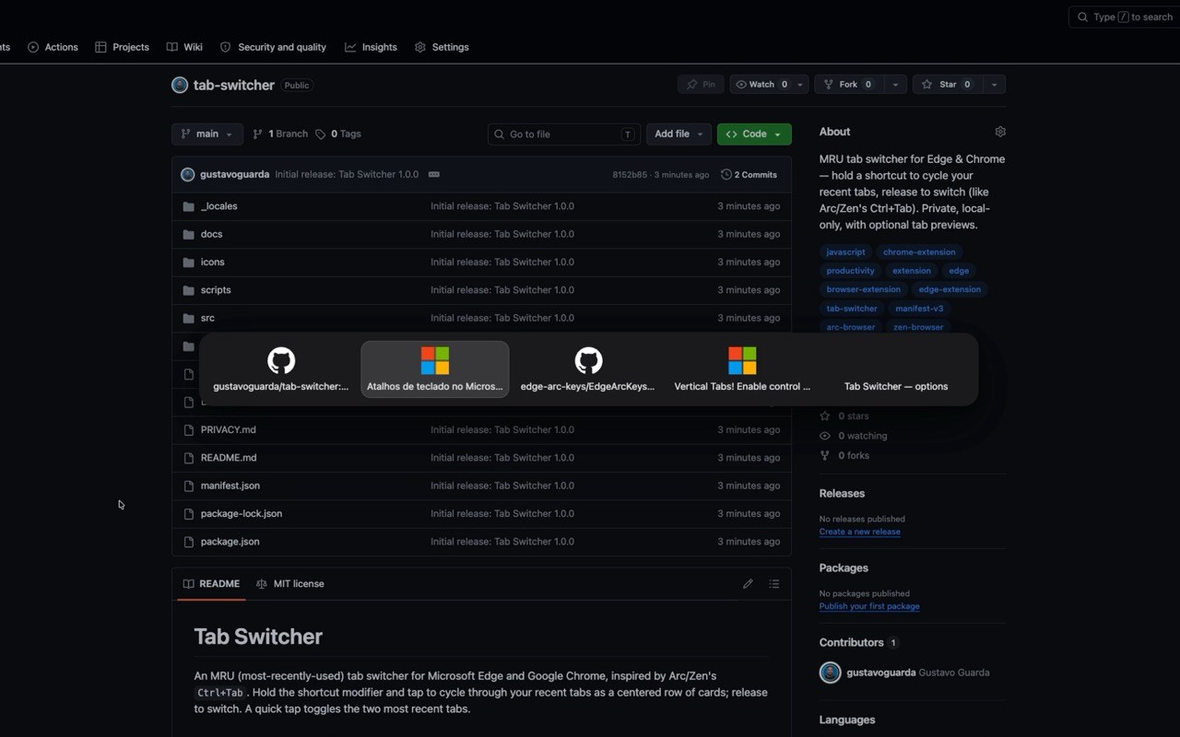Select the browser-extension topic tag

[863, 289]
